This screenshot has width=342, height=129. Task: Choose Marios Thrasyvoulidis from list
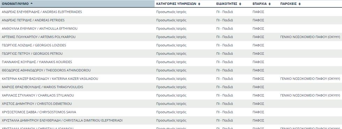[x=42, y=87]
